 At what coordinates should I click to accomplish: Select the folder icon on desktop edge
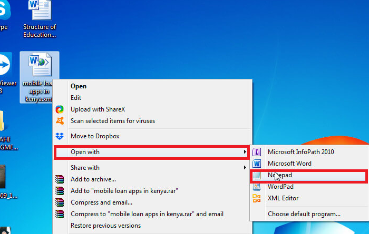(x=2, y=121)
